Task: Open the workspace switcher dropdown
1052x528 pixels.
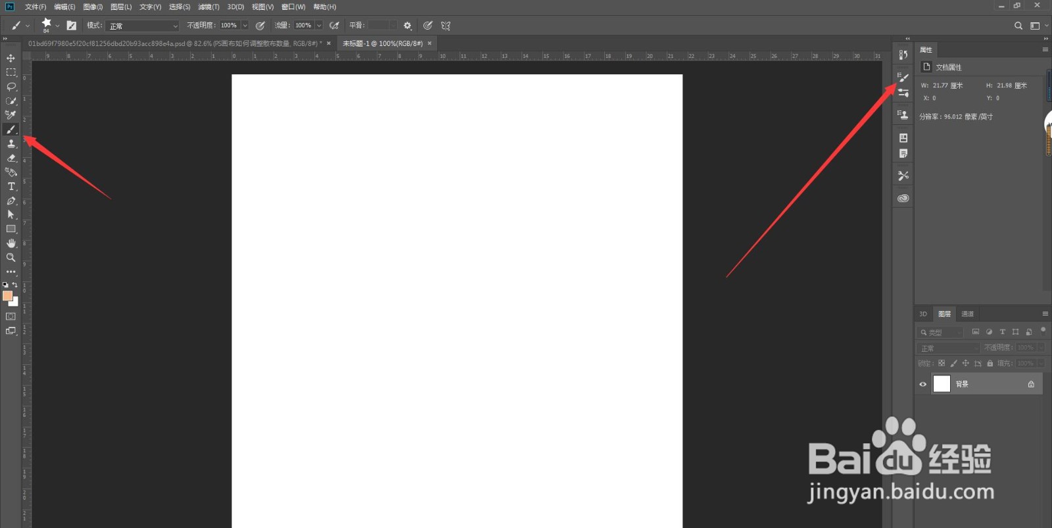Action: pos(1038,26)
